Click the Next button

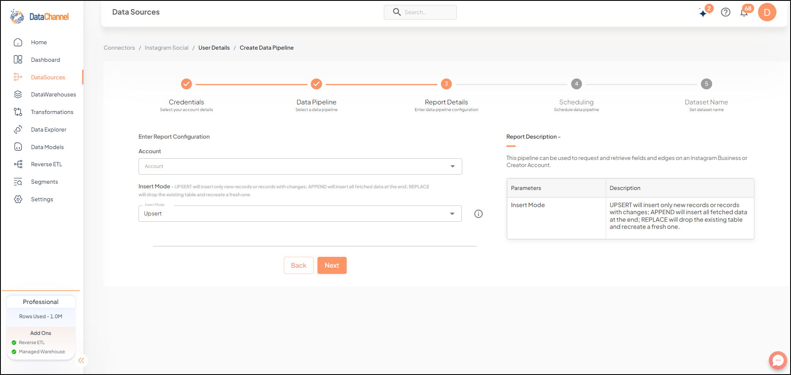click(332, 266)
